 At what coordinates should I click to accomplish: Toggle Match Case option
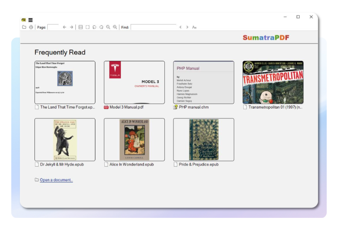[x=194, y=27]
